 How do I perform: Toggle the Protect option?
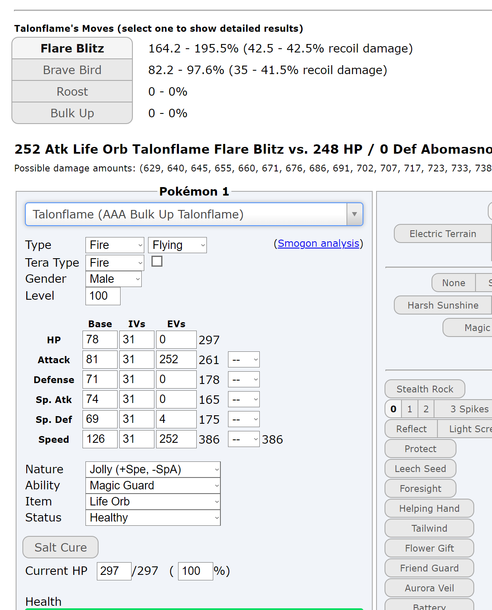(421, 449)
